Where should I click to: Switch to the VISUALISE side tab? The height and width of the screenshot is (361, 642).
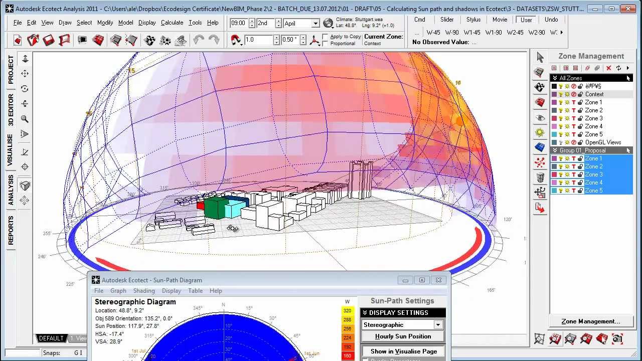(x=11, y=150)
